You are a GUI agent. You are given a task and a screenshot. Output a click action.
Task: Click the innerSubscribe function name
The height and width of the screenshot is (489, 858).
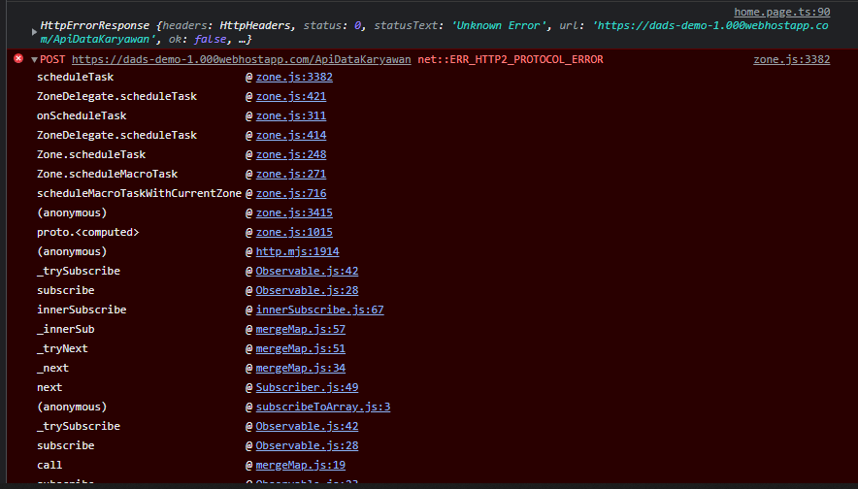click(82, 310)
